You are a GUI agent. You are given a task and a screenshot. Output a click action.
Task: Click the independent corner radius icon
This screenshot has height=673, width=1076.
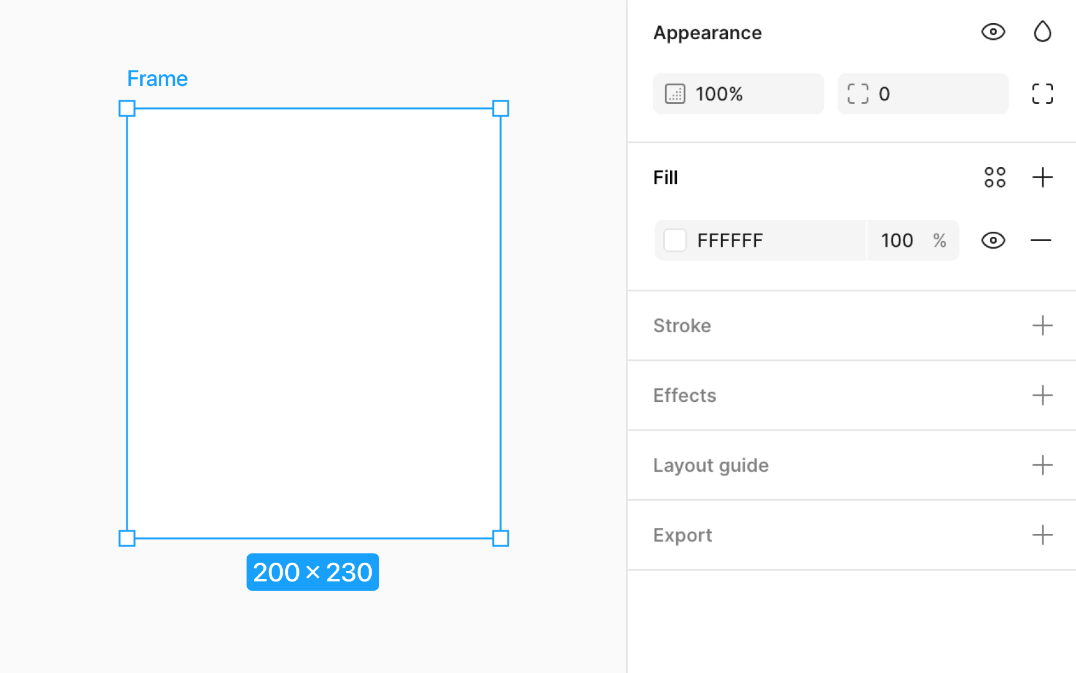[1042, 93]
